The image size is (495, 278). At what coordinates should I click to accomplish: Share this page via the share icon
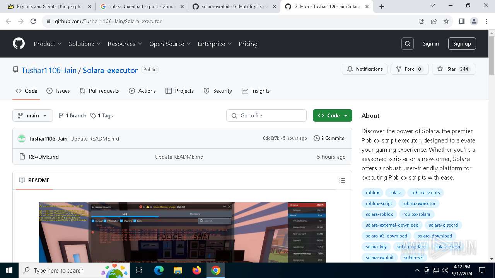coord(434,21)
